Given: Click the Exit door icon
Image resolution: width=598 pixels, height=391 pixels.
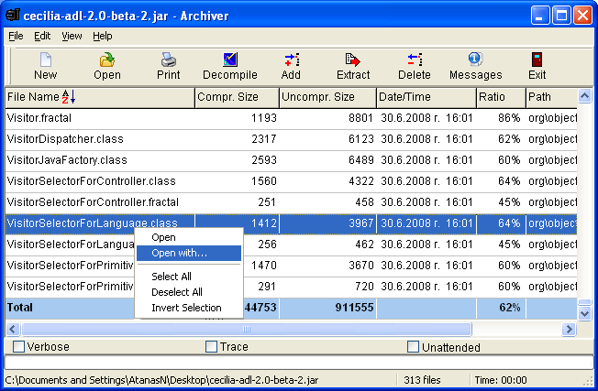Looking at the screenshot, I should (x=537, y=60).
